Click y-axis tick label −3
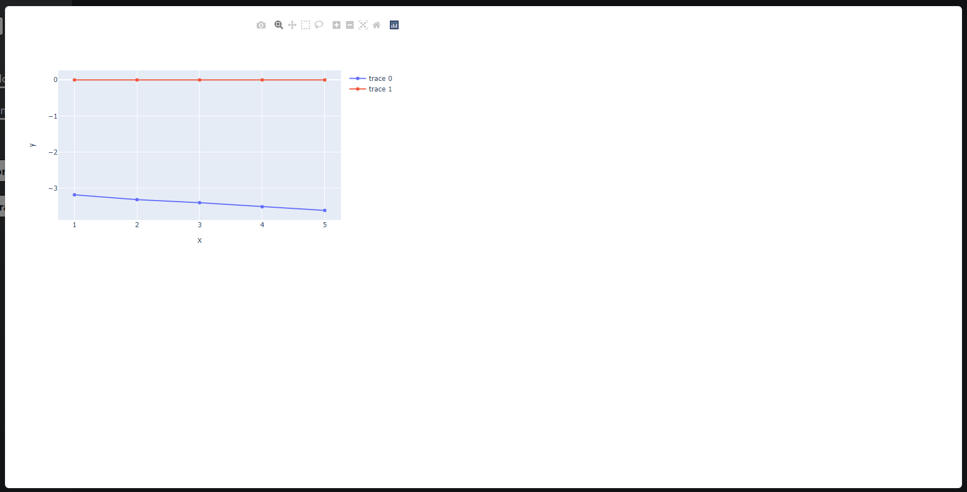This screenshot has width=967, height=492. click(x=53, y=188)
